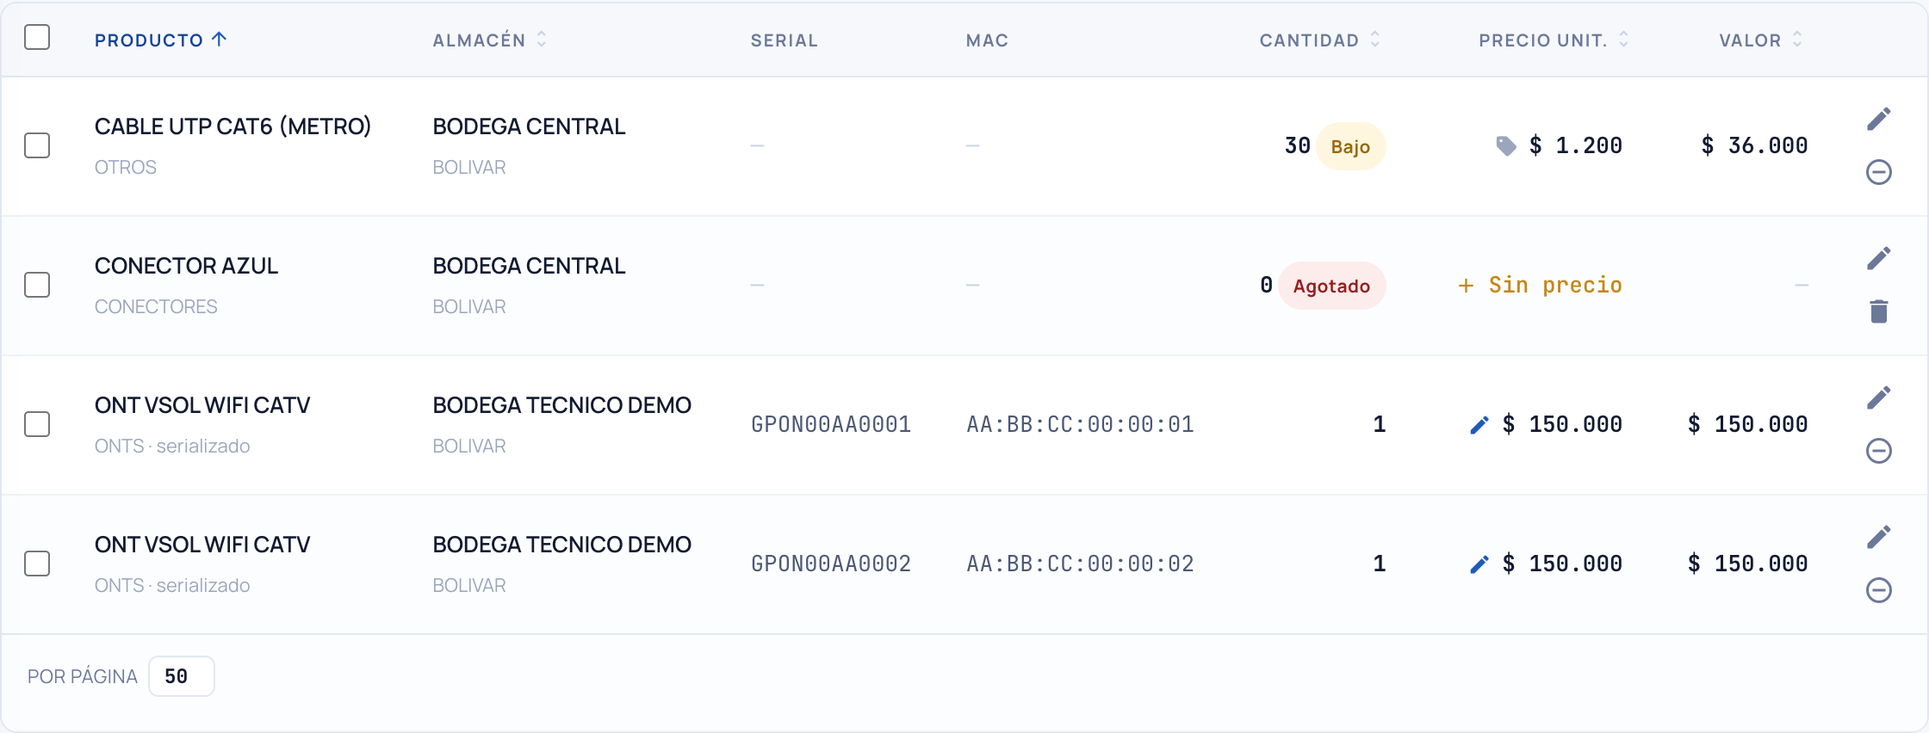Edit unit price of GPON00AA0001 with blue pencil
This screenshot has height=733, width=1929.
click(x=1479, y=425)
